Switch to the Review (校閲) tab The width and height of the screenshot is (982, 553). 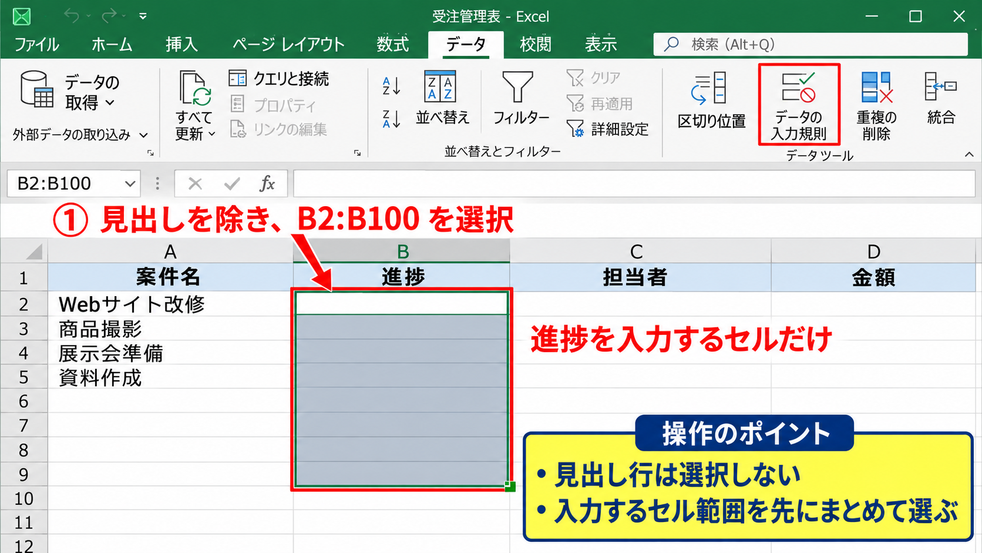pos(535,45)
